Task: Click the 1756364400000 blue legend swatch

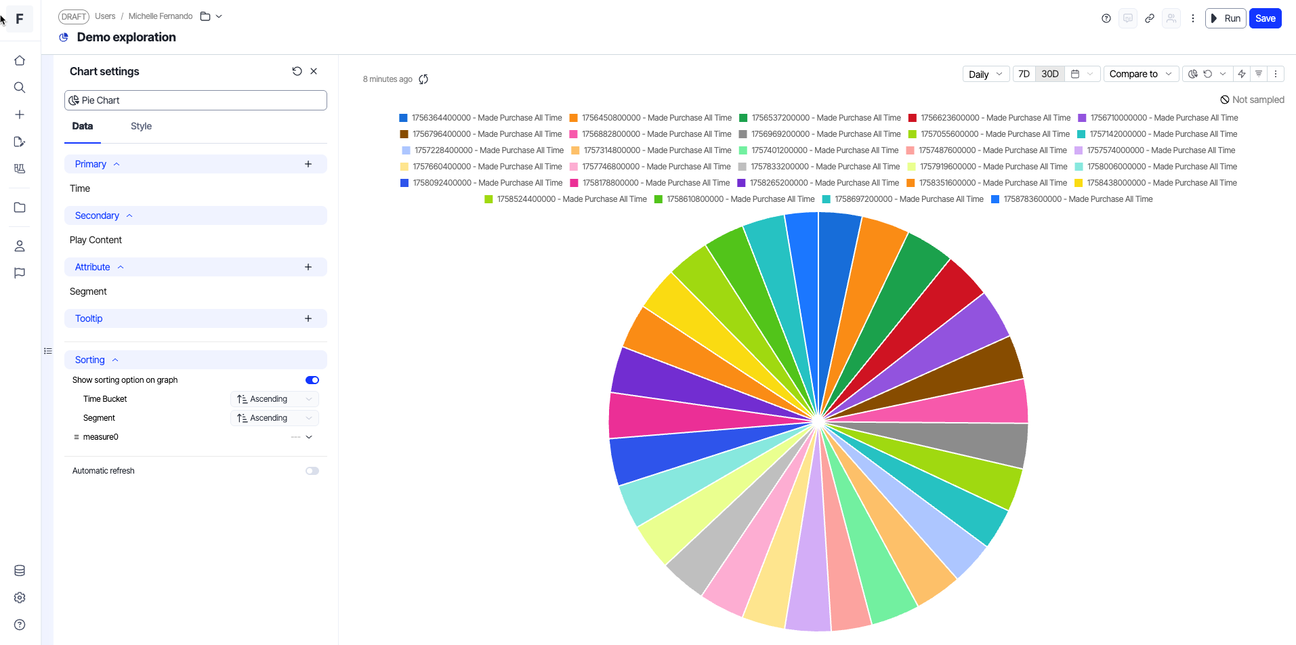Action: point(403,118)
